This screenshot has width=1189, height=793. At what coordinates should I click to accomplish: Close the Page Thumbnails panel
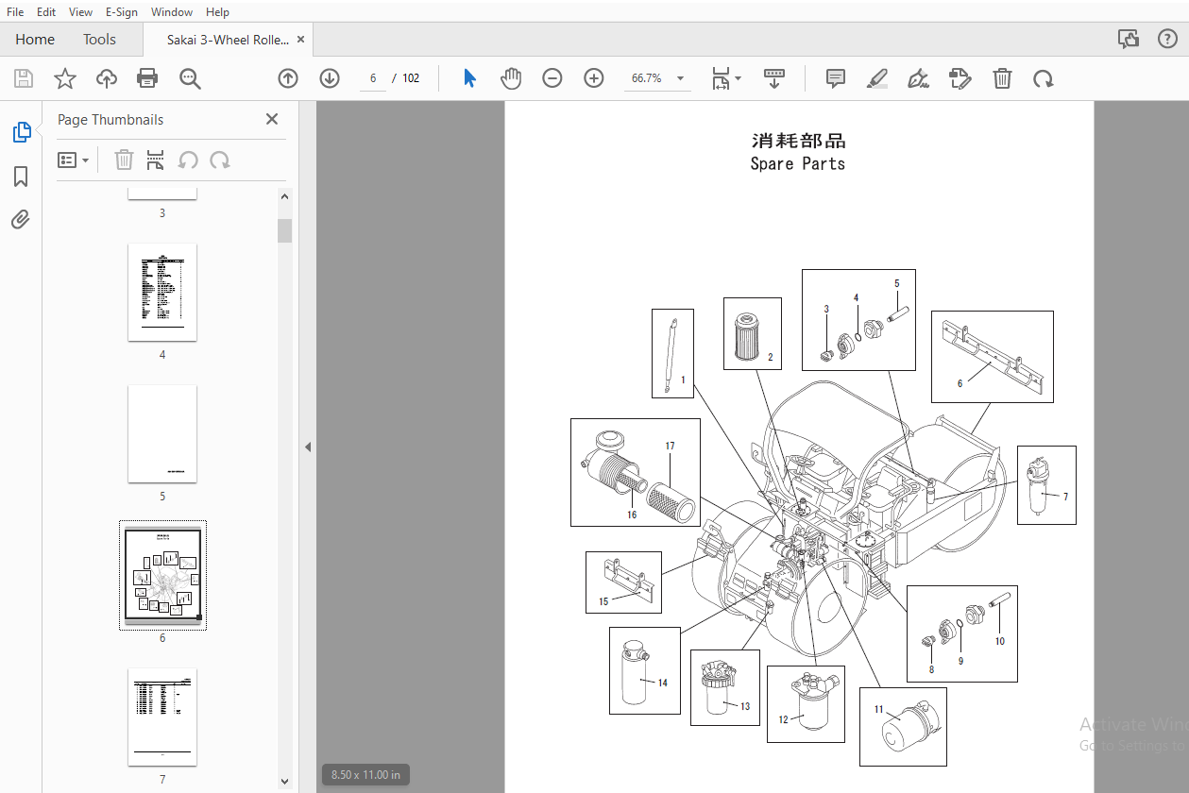pos(272,119)
